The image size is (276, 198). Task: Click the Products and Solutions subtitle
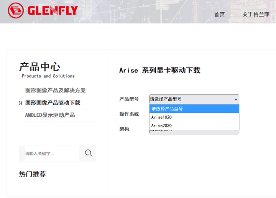pyautogui.click(x=48, y=76)
